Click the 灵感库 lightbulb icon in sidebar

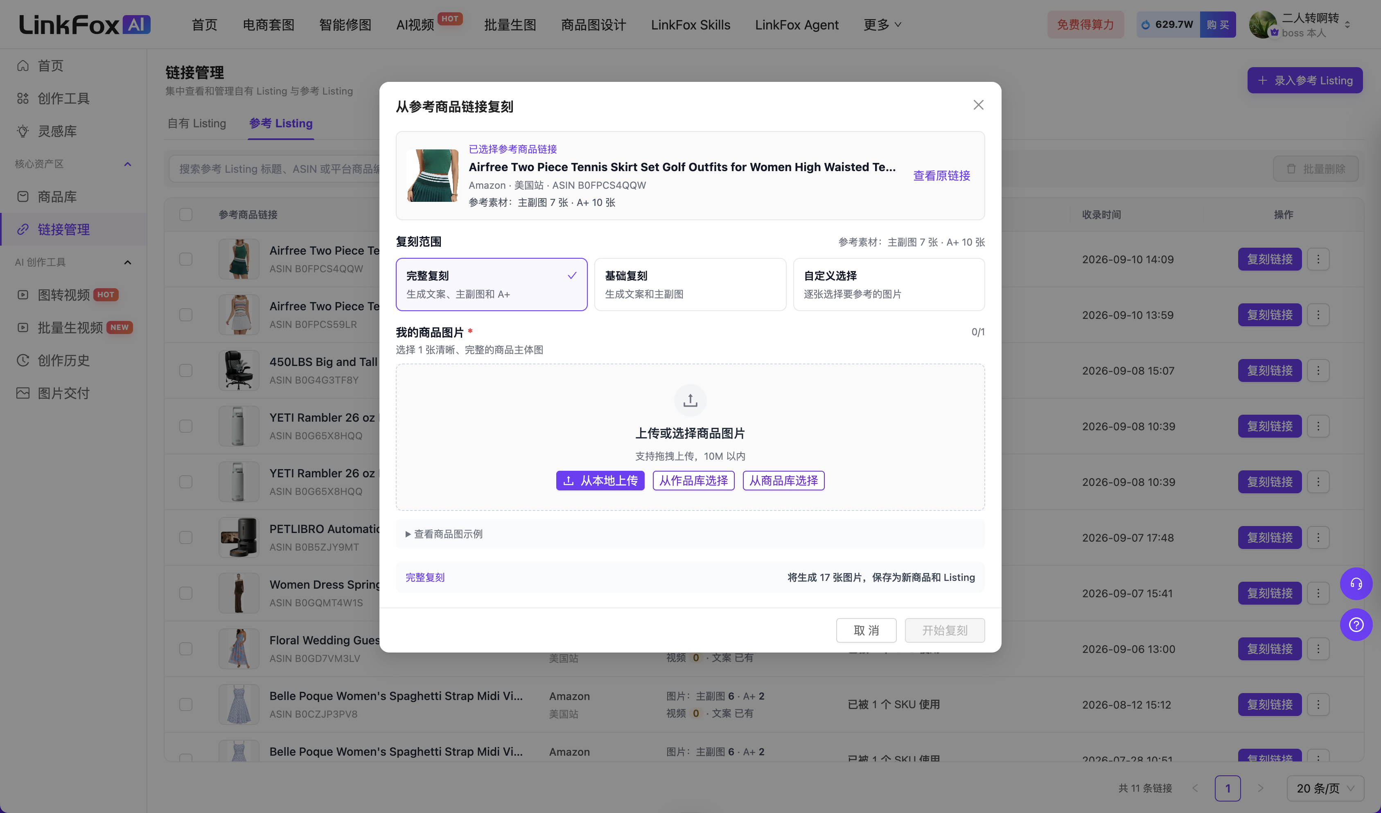tap(23, 131)
